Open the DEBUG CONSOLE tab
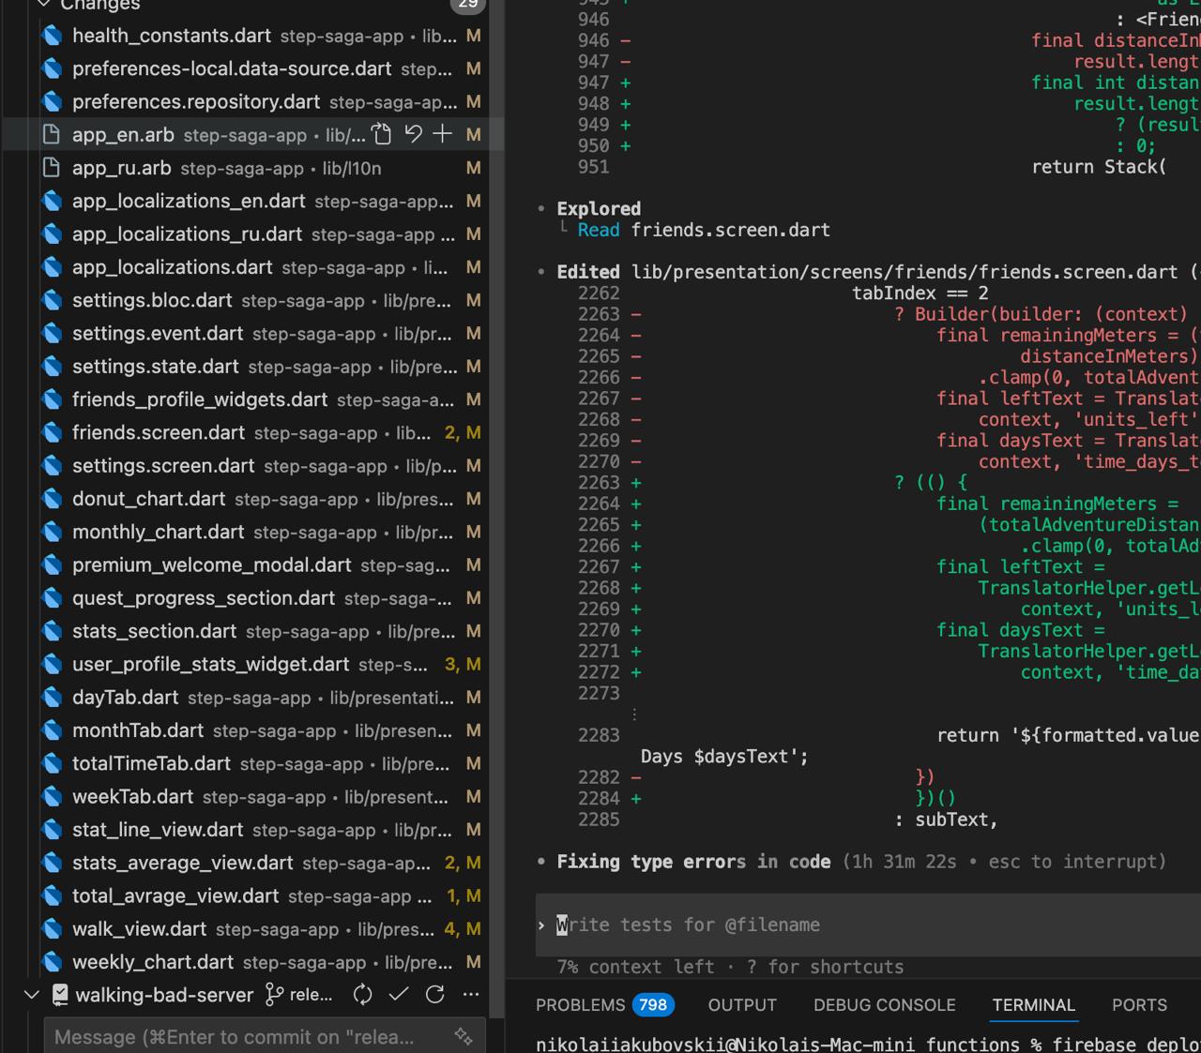This screenshot has height=1053, width=1201. (x=884, y=1005)
